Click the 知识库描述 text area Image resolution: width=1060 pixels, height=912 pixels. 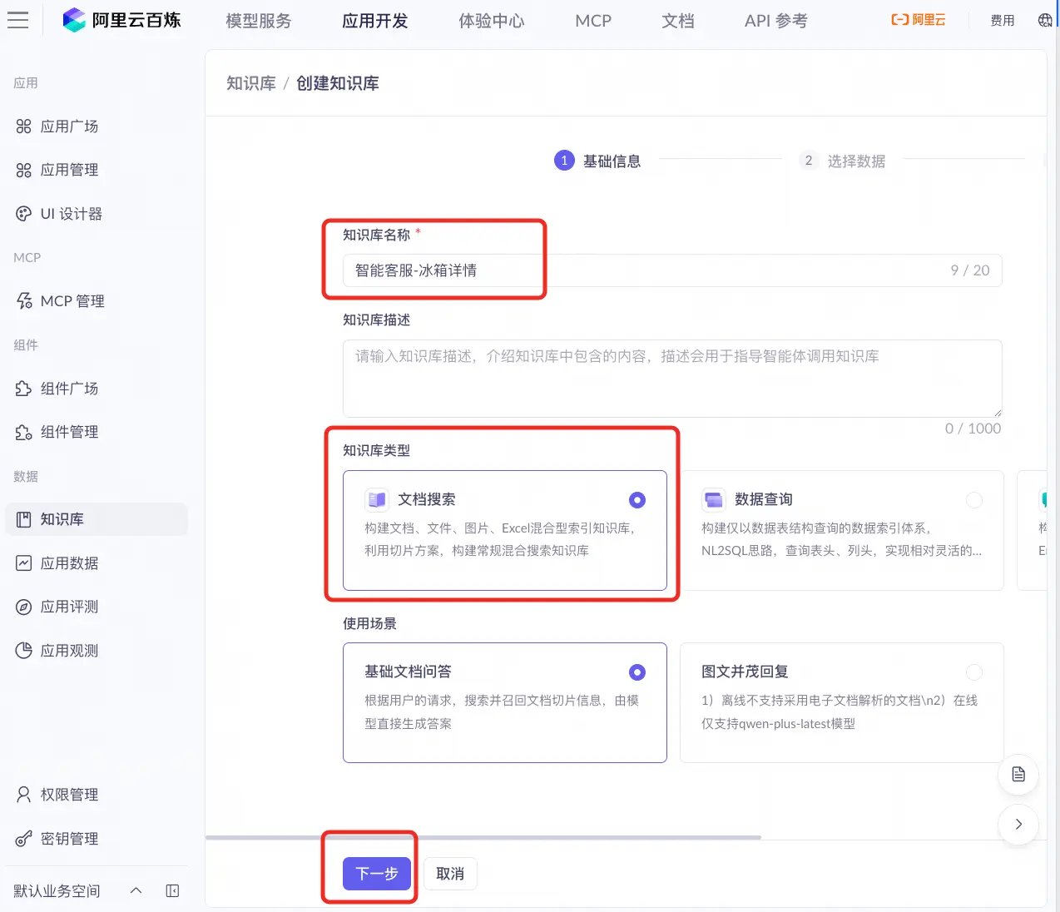coord(672,379)
